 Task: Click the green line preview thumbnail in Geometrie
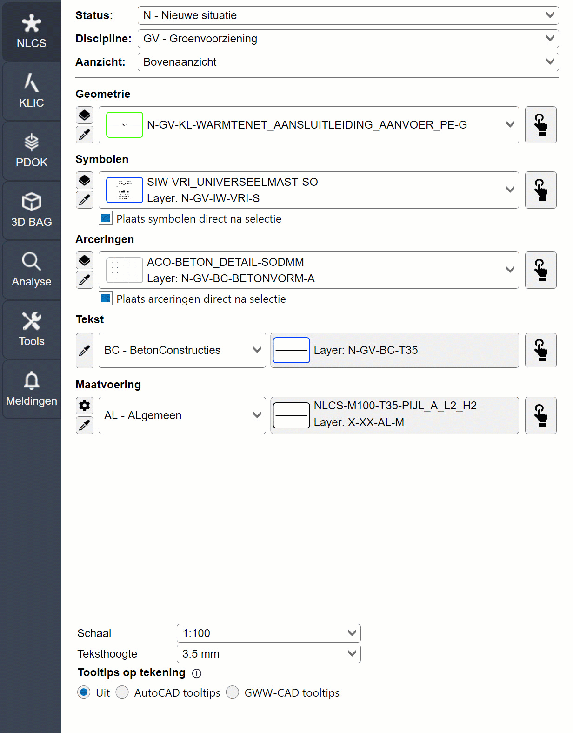click(125, 125)
